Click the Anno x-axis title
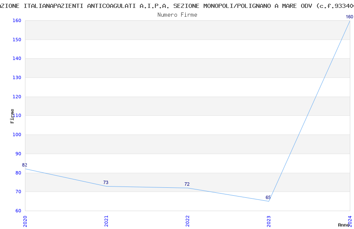Viewport: 354px width, 229px height. coord(344,225)
